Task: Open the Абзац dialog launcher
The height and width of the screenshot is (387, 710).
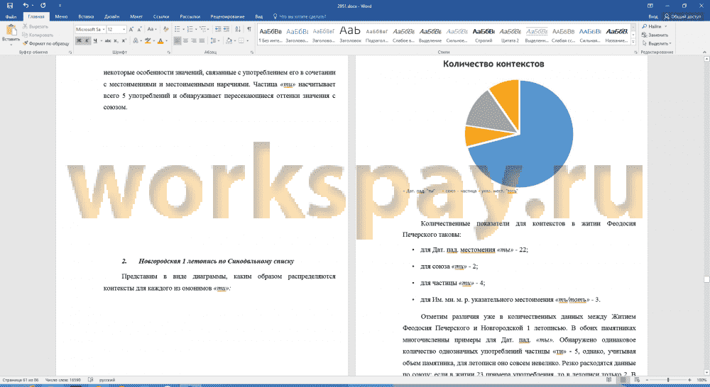Action: point(252,52)
